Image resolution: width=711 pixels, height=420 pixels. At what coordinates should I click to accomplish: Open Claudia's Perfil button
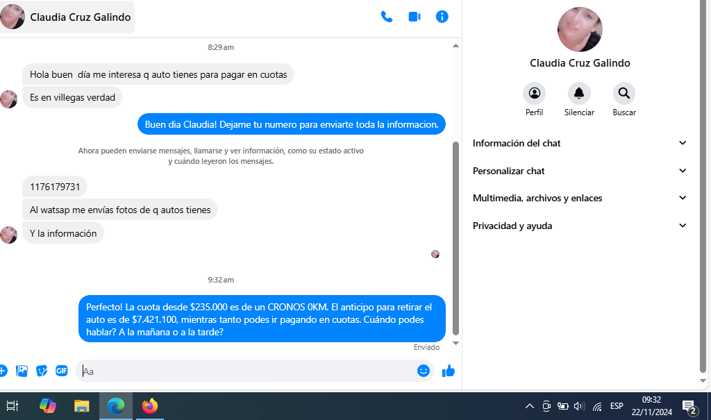(x=534, y=94)
